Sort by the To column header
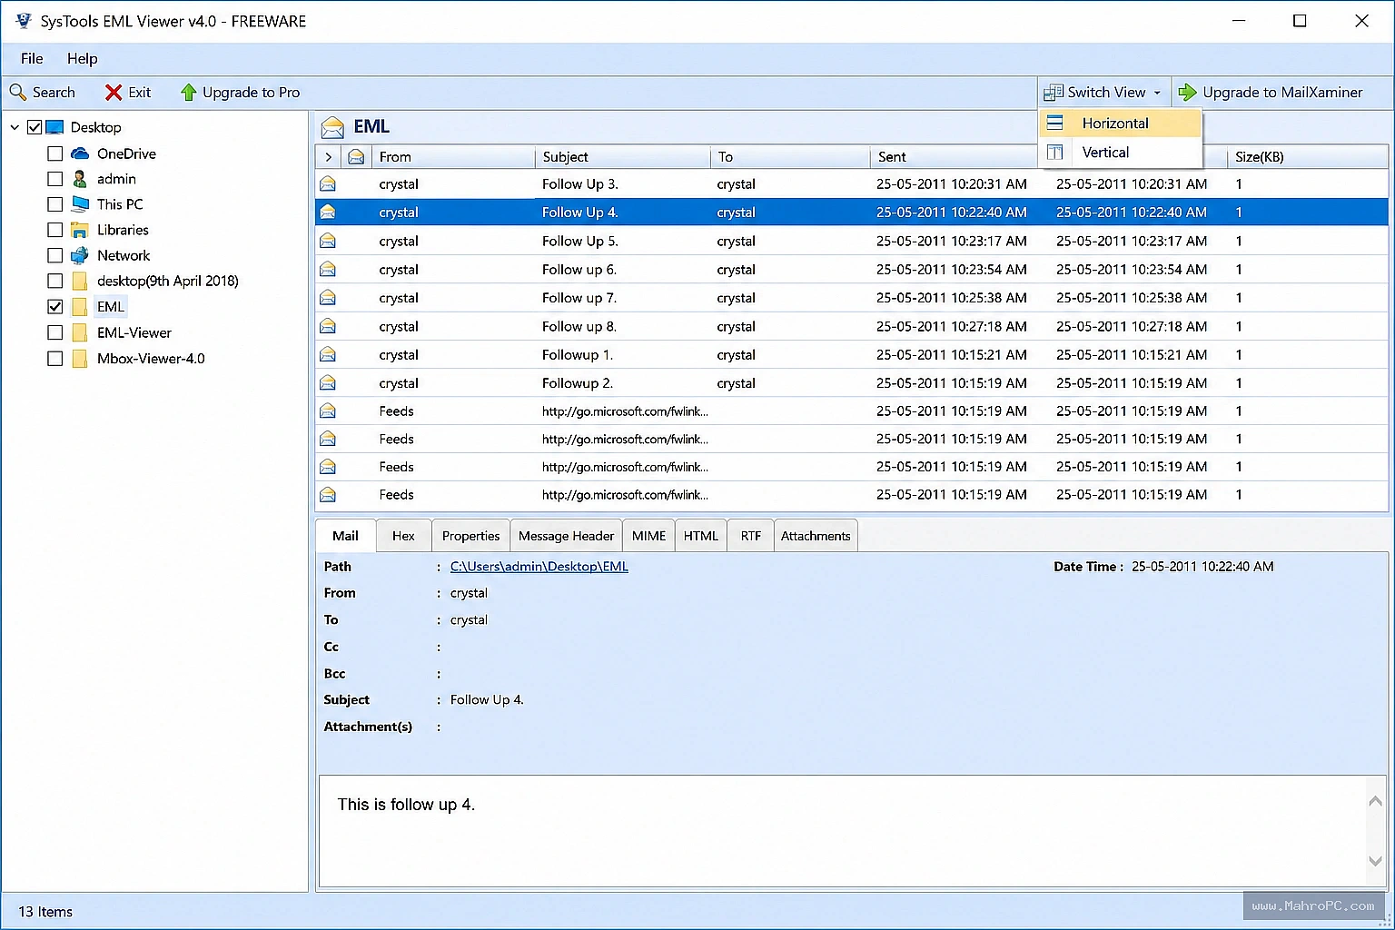This screenshot has height=930, width=1395. point(790,157)
